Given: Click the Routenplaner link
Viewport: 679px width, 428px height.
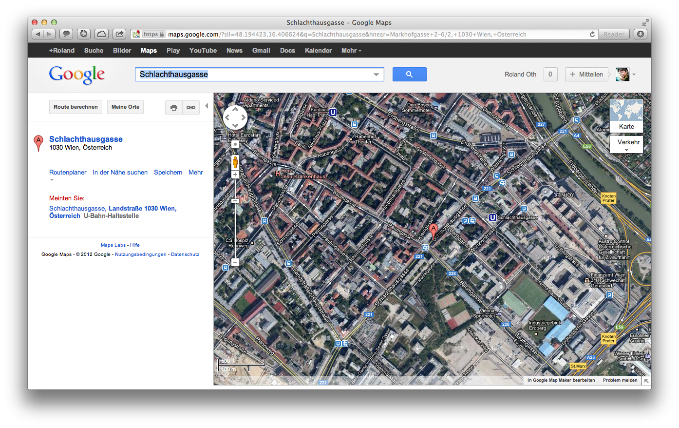Looking at the screenshot, I should pyautogui.click(x=68, y=172).
